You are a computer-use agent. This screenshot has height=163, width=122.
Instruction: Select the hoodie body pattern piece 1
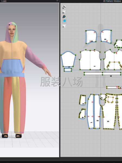click(90, 60)
